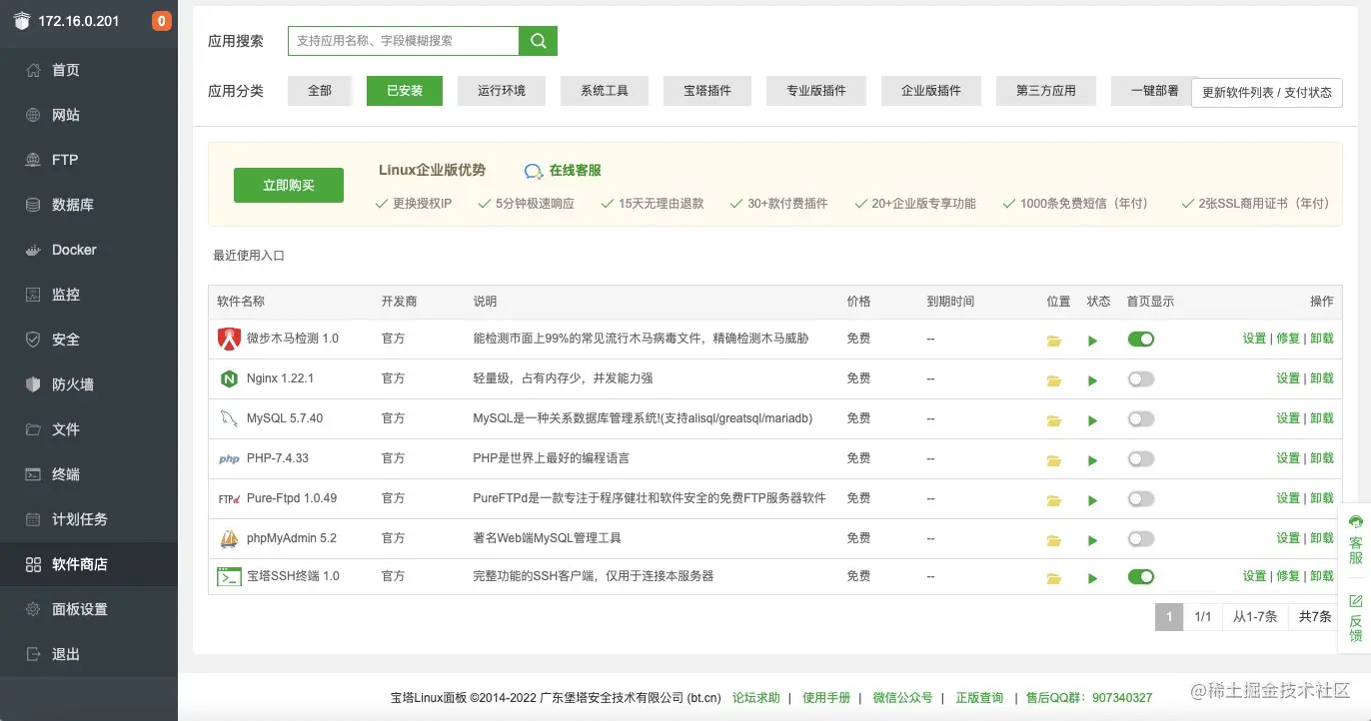Open 面板设置 in the sidebar
The width and height of the screenshot is (1371, 721).
coord(89,609)
